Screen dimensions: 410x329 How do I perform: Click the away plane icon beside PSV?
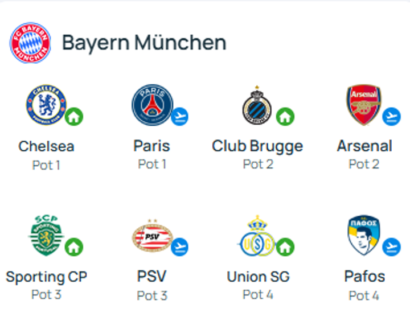(180, 246)
